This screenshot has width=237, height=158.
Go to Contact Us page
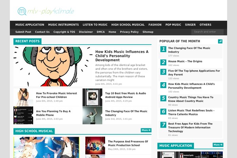(42, 32)
